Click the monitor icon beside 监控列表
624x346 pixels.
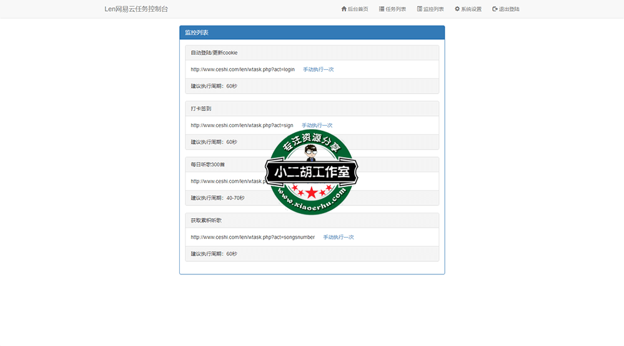(420, 9)
